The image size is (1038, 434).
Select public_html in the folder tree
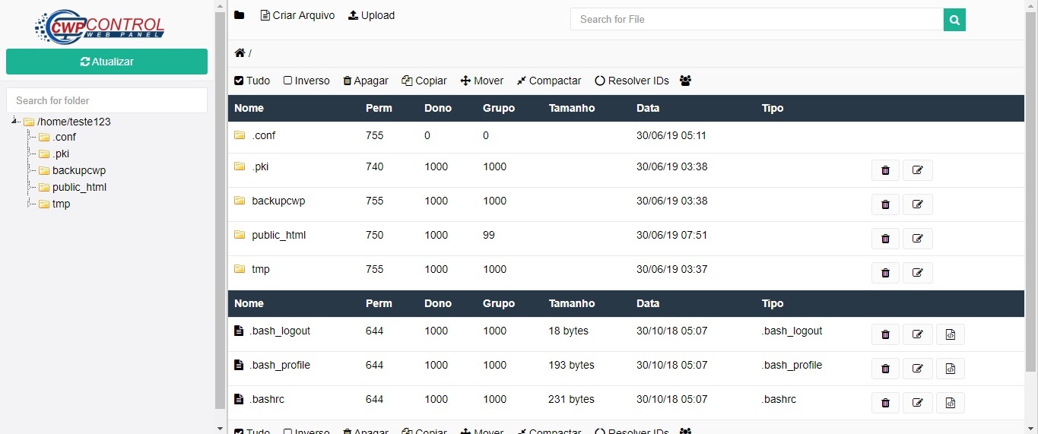tap(79, 188)
